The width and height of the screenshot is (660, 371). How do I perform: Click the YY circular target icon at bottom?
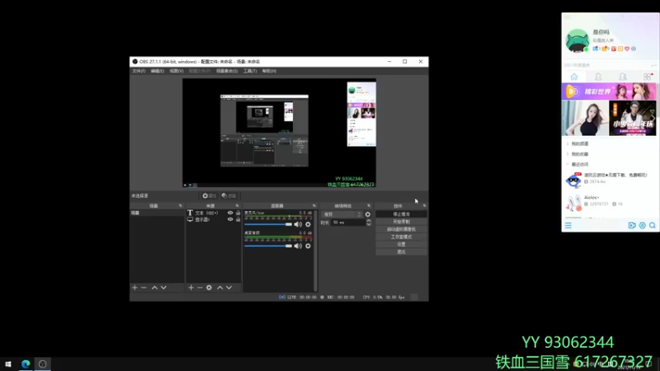tap(643, 225)
